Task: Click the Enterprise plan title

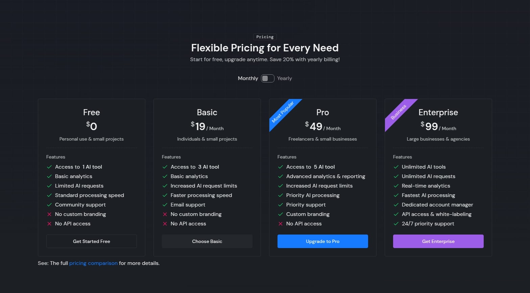Action: [x=438, y=113]
